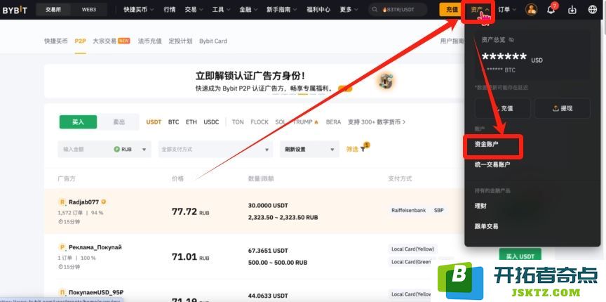Expand the 新手指南 menu
Screen dimensions: 606x302
click(281, 10)
